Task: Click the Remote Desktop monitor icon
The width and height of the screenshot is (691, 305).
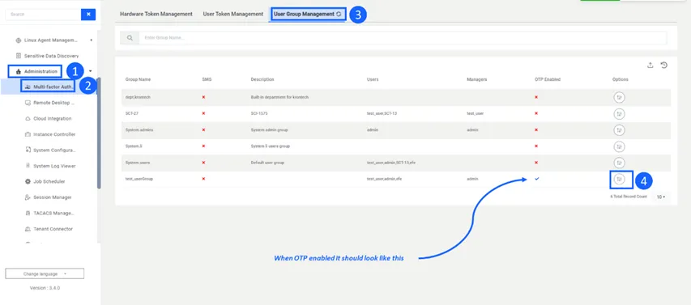Action: click(x=28, y=103)
